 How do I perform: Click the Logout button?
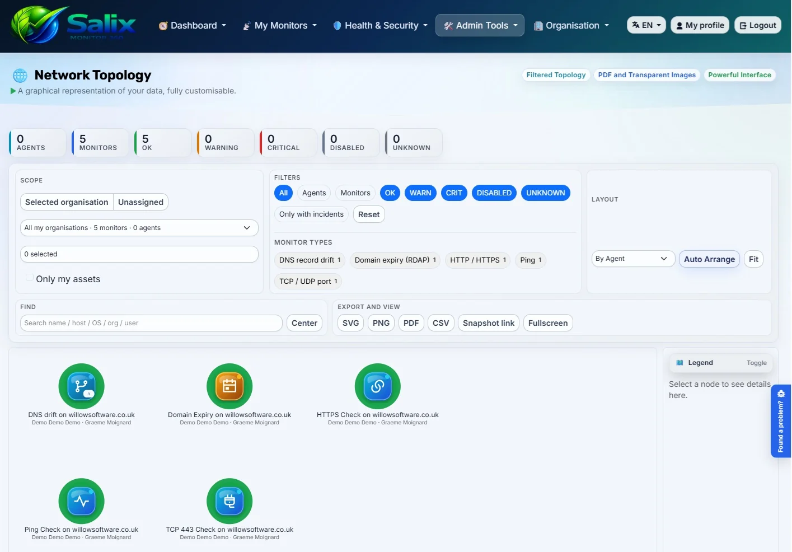[x=758, y=25]
